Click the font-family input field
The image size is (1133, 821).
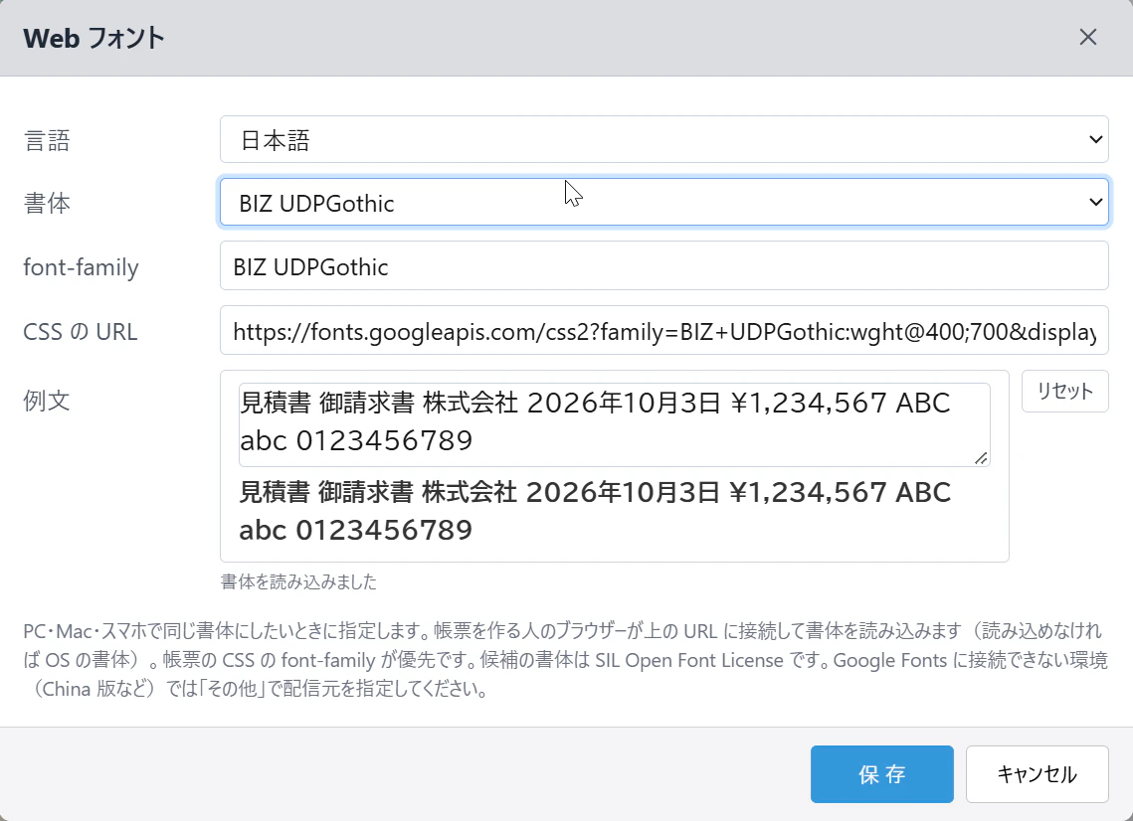[664, 266]
